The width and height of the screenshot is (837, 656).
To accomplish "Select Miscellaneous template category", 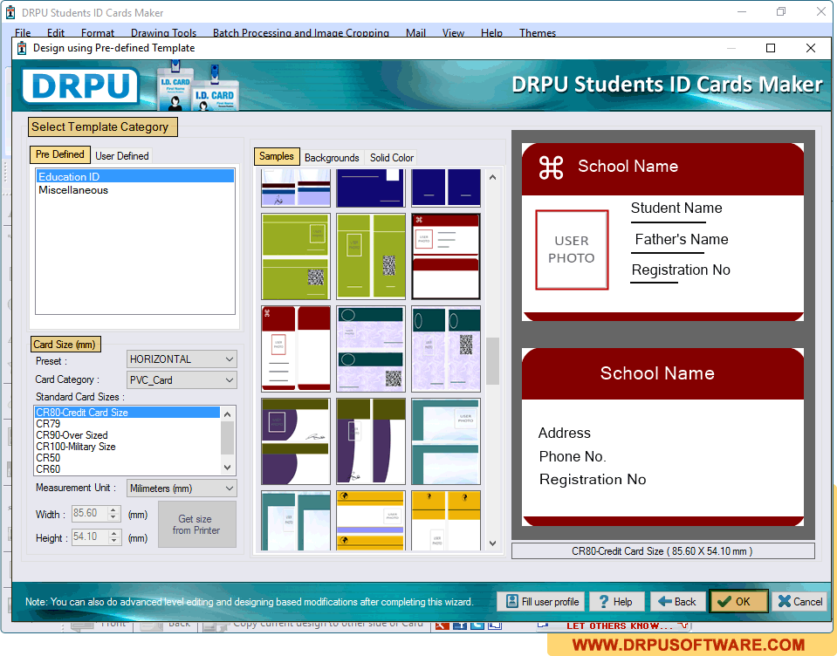I will (135, 190).
